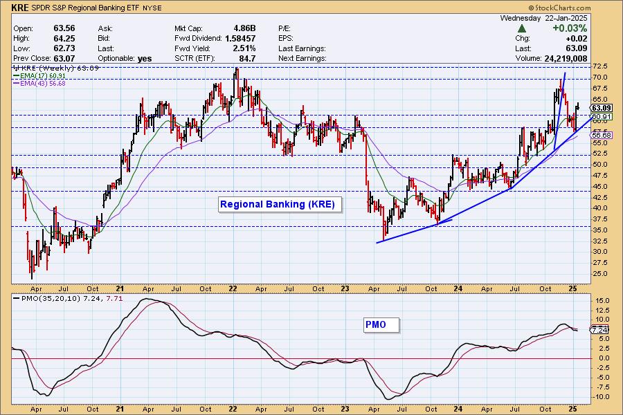
Task: Click the Chg value +0.02
Action: (x=576, y=39)
